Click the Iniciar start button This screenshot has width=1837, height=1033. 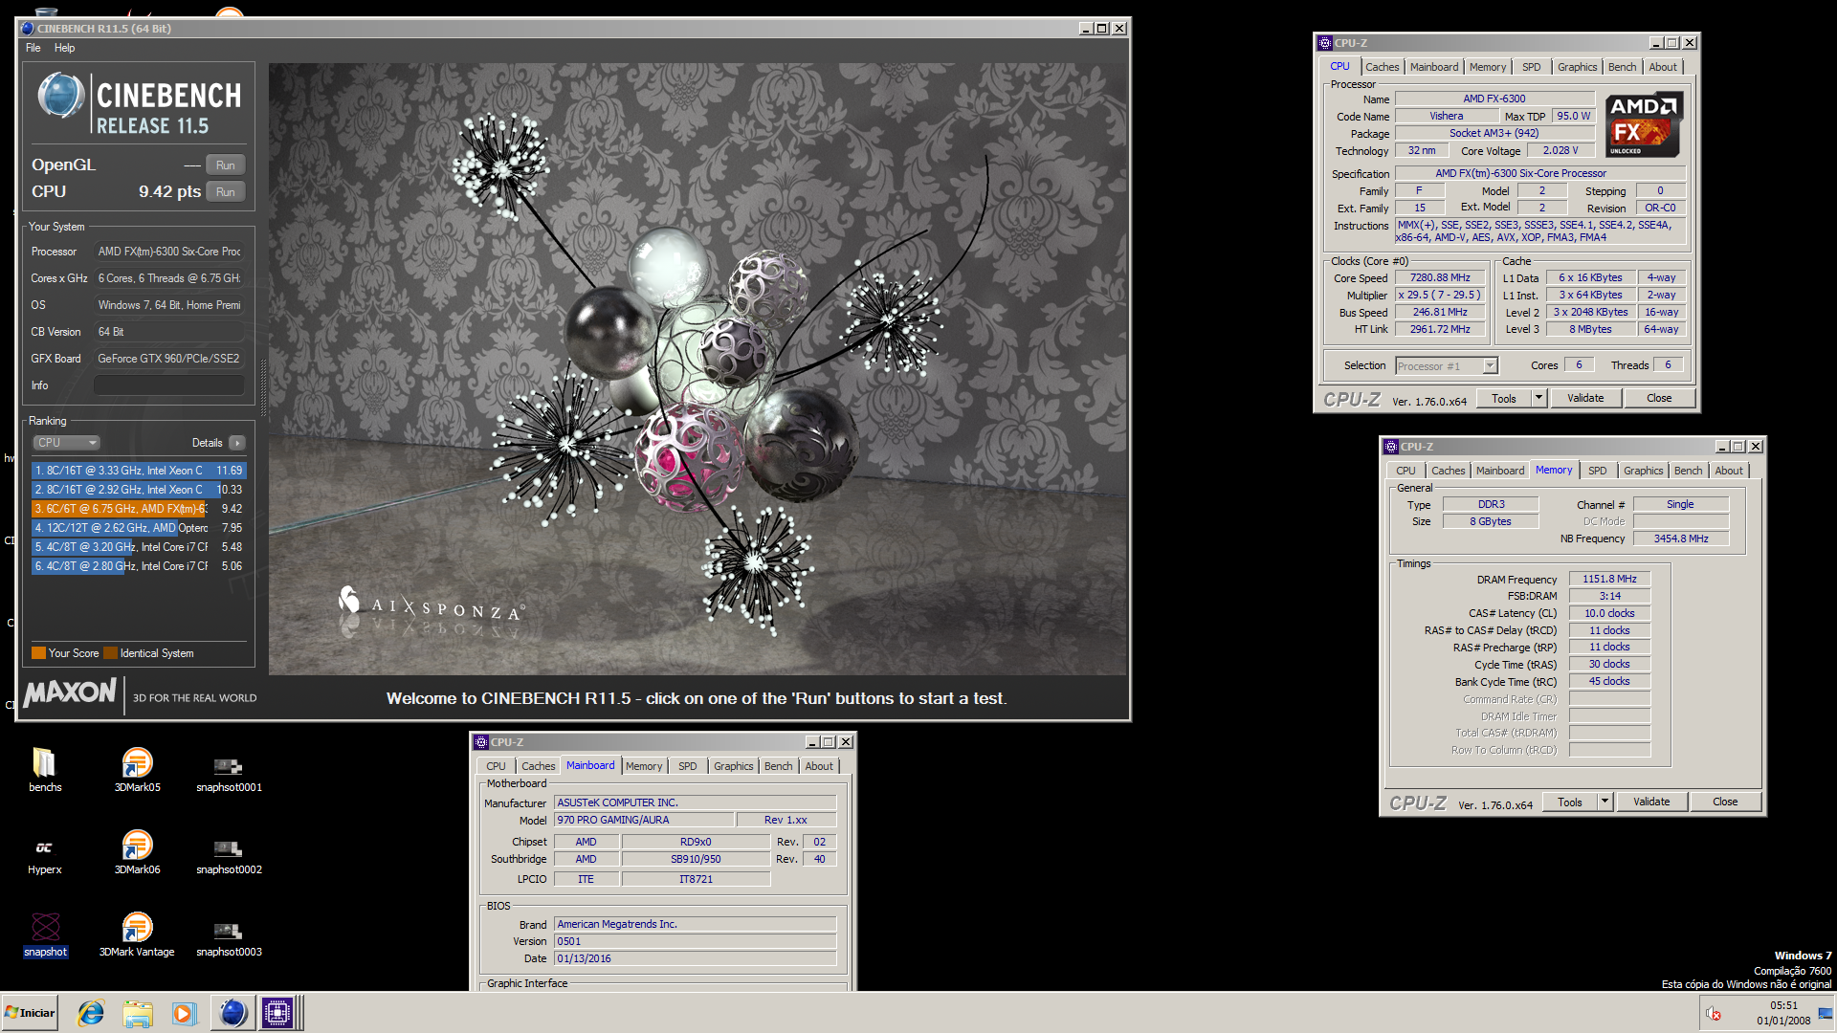pyautogui.click(x=30, y=1013)
